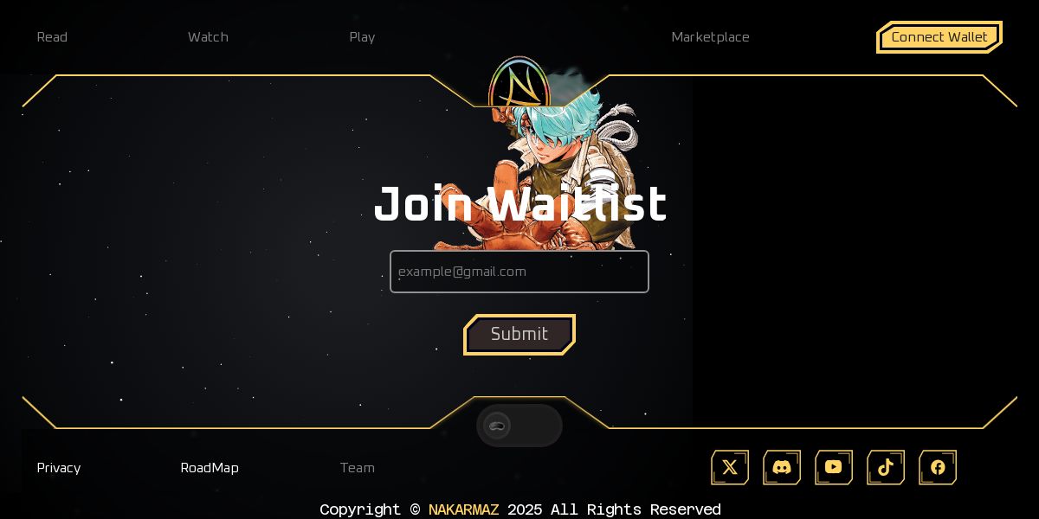Open the Team footer link

[358, 468]
